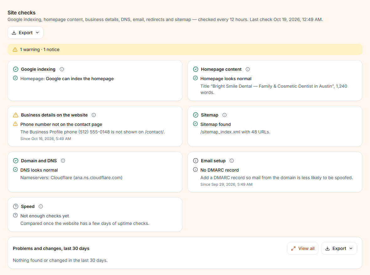This screenshot has width=370, height=275.
Task: Click the warning icon beside Phone number not on contact page
Action: [15, 124]
